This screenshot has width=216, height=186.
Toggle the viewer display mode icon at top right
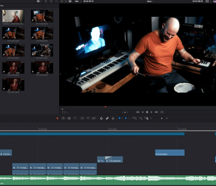pyautogui.click(x=207, y=1)
